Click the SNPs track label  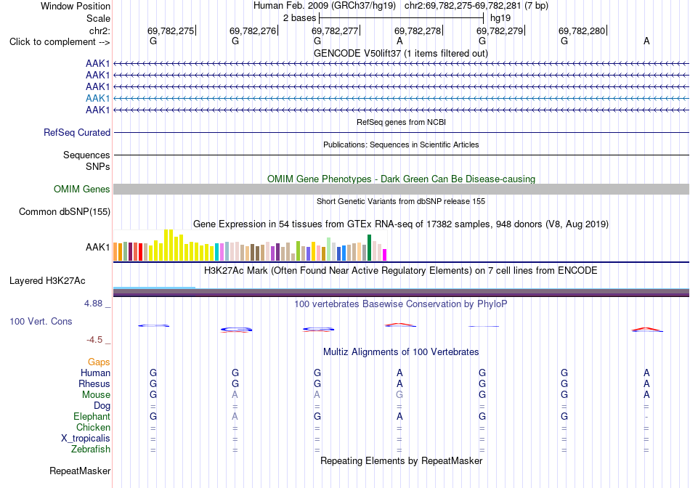[98, 167]
